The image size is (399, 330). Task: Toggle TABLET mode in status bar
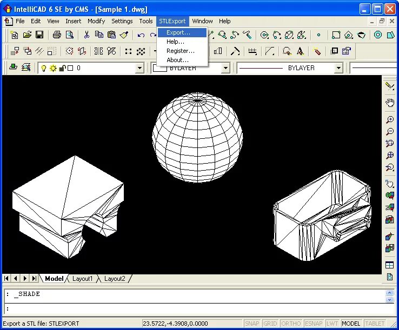coord(375,324)
